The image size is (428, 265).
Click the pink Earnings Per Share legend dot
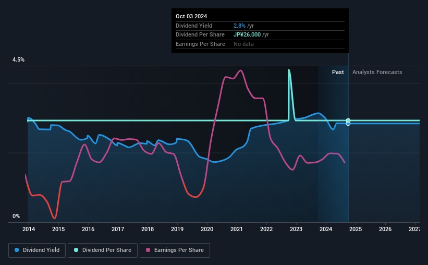tap(148, 250)
